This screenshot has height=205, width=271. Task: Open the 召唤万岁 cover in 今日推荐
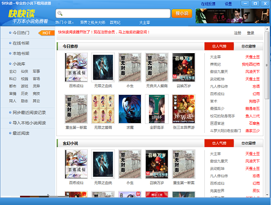point(184,67)
